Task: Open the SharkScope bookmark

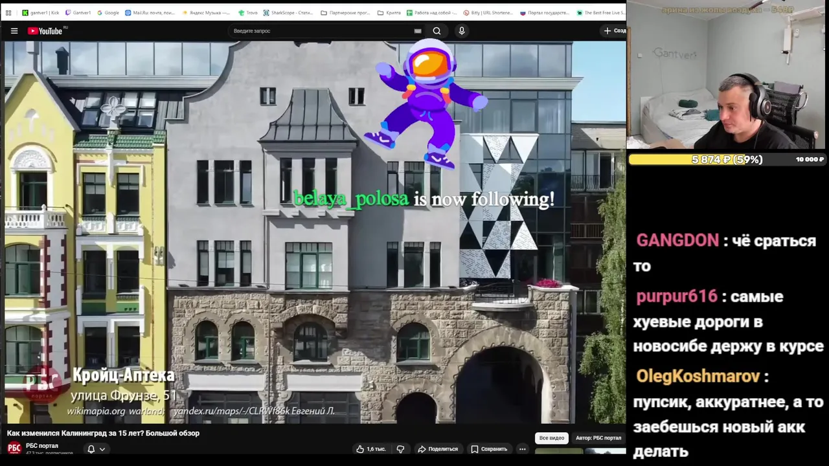Action: coord(288,12)
